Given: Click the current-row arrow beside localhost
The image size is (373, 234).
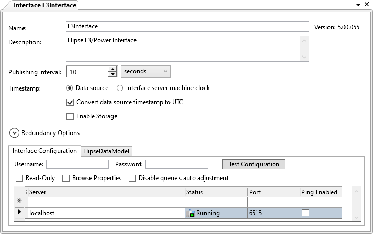Looking at the screenshot, I should point(19,211).
